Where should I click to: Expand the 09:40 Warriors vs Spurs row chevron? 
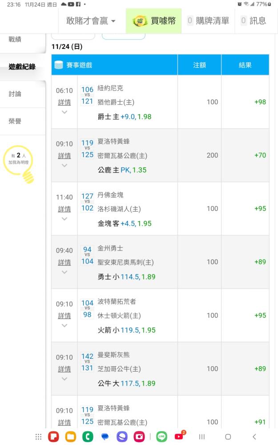64,272
